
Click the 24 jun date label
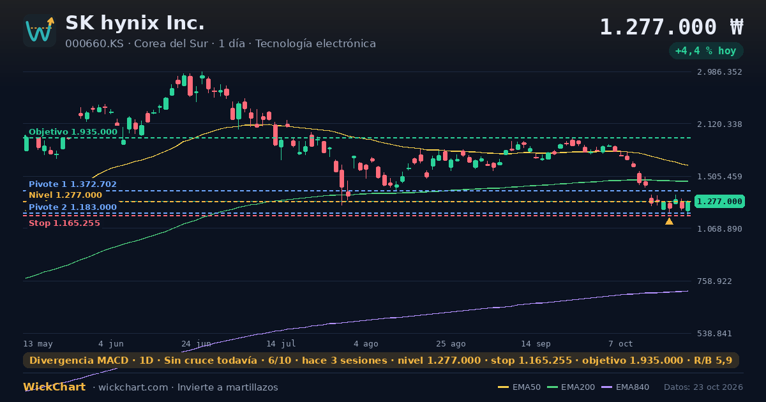pyautogui.click(x=196, y=344)
